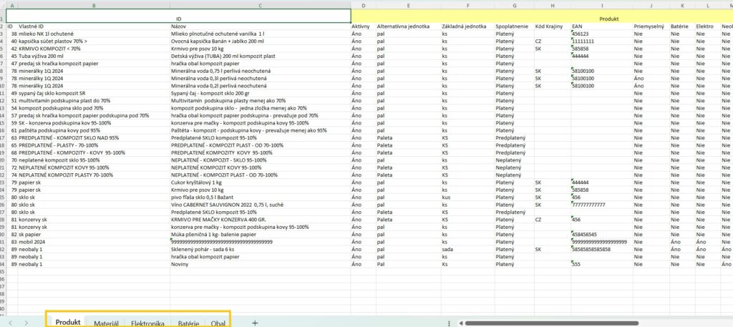Click the three-dot tab bar resize handle
This screenshot has width=733, height=327.
[x=448, y=323]
